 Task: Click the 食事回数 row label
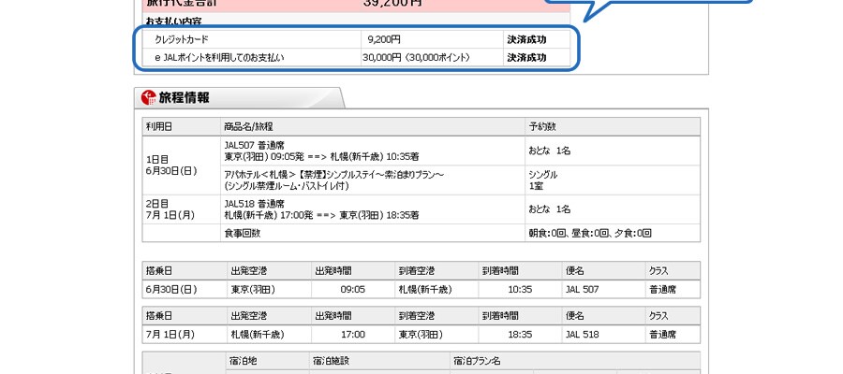click(242, 233)
